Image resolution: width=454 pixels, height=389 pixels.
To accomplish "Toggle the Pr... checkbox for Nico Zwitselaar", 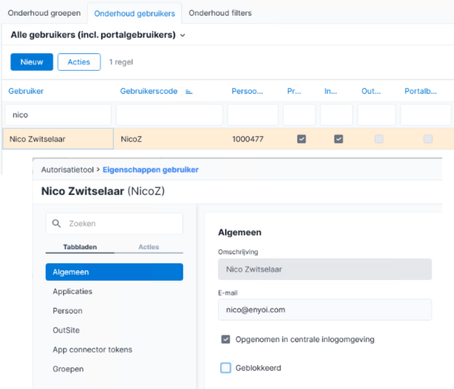I will pyautogui.click(x=302, y=139).
